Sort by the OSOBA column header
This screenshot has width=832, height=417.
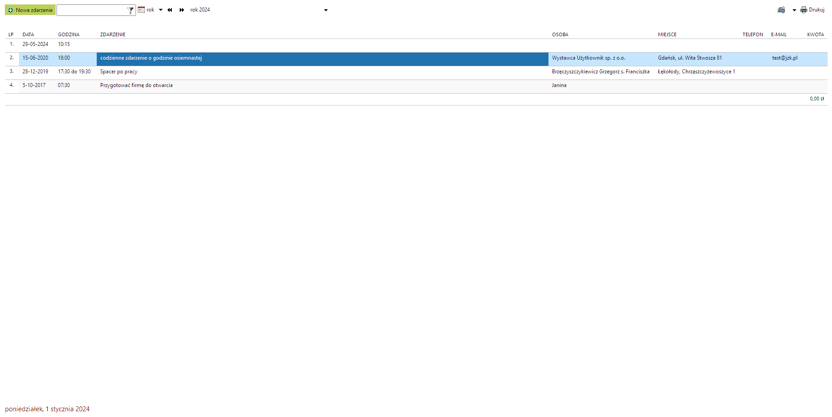coord(560,34)
